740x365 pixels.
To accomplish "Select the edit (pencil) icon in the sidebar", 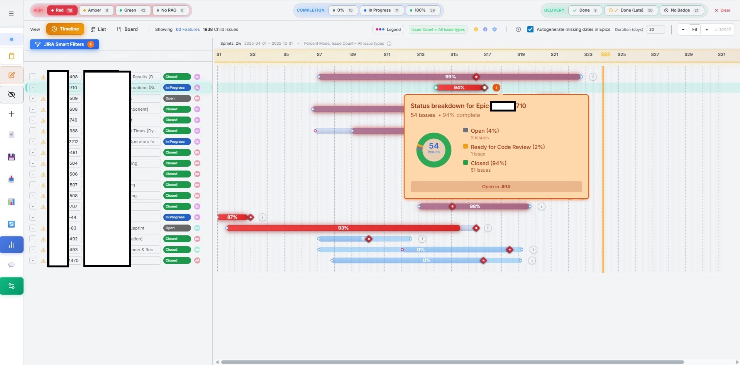I will pyautogui.click(x=12, y=75).
